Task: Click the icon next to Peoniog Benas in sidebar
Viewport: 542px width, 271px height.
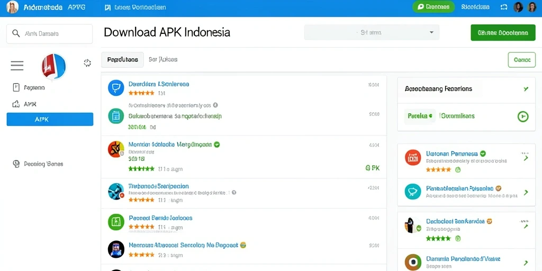Action: click(x=16, y=164)
